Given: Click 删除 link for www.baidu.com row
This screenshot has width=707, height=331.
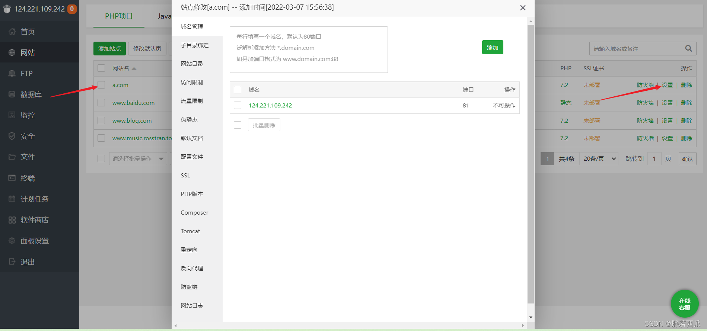Looking at the screenshot, I should click(687, 103).
